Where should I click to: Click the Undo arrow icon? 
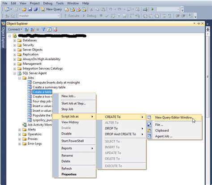110,9
